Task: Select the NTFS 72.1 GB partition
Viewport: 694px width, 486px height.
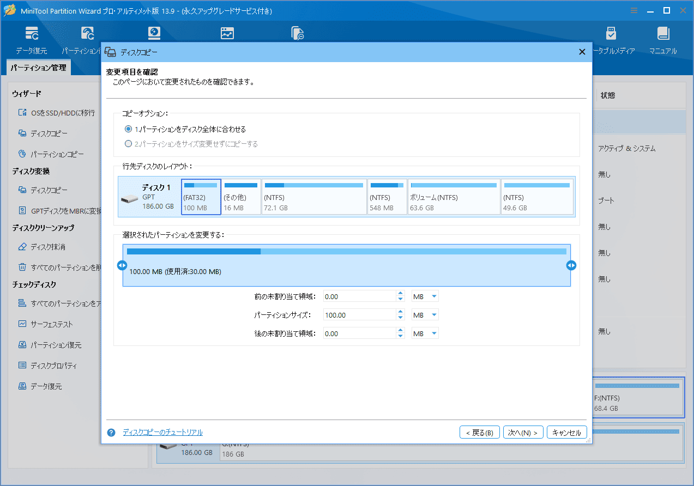Action: click(x=314, y=197)
